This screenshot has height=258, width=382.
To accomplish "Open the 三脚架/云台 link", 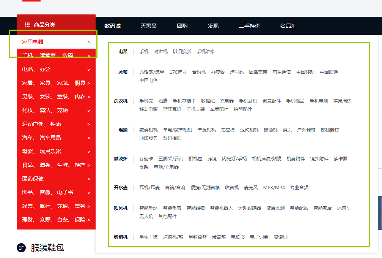I will (x=171, y=159).
